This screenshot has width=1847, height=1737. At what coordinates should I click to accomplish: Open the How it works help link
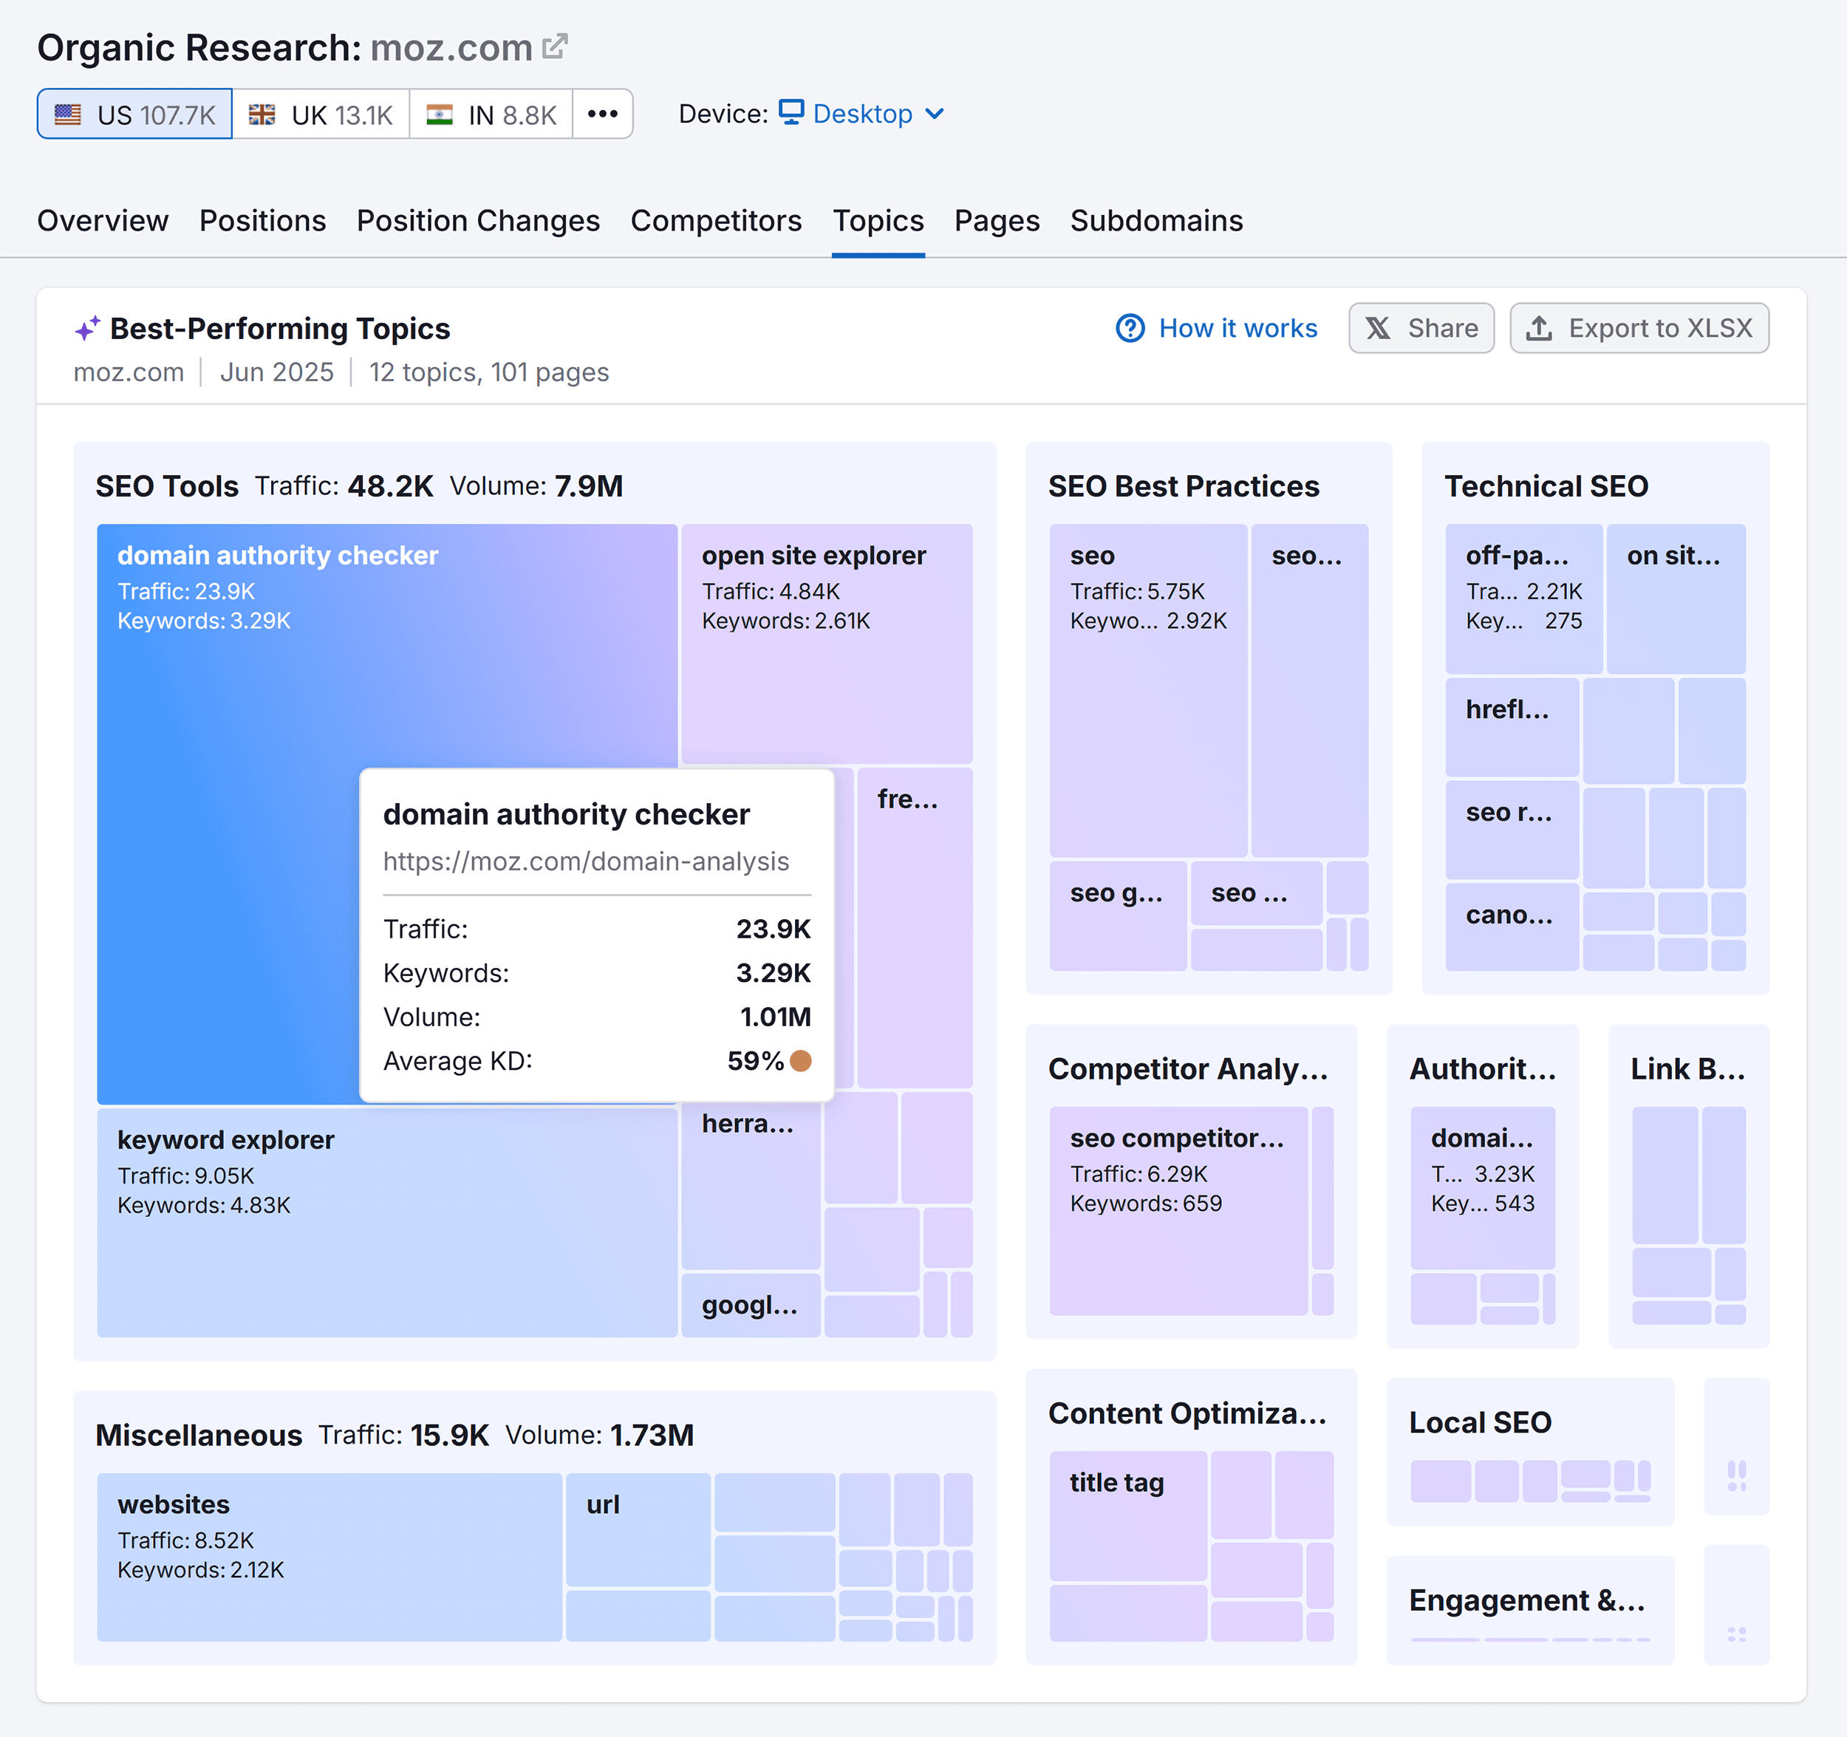(1237, 328)
